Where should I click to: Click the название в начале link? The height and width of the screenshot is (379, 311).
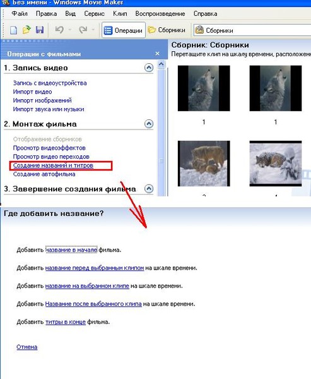point(71,250)
